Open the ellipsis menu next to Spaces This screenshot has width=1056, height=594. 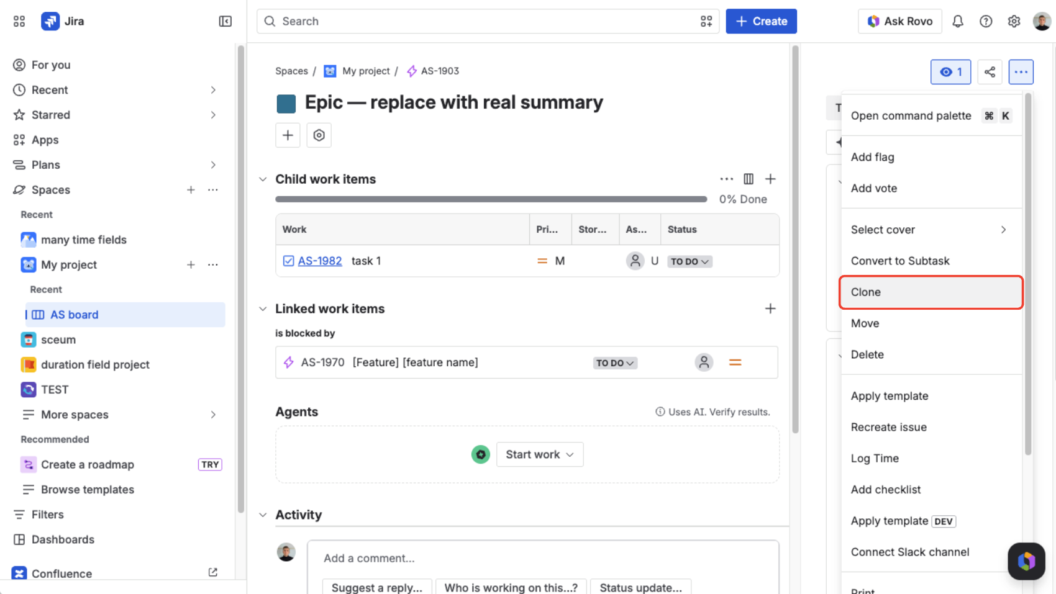click(213, 190)
